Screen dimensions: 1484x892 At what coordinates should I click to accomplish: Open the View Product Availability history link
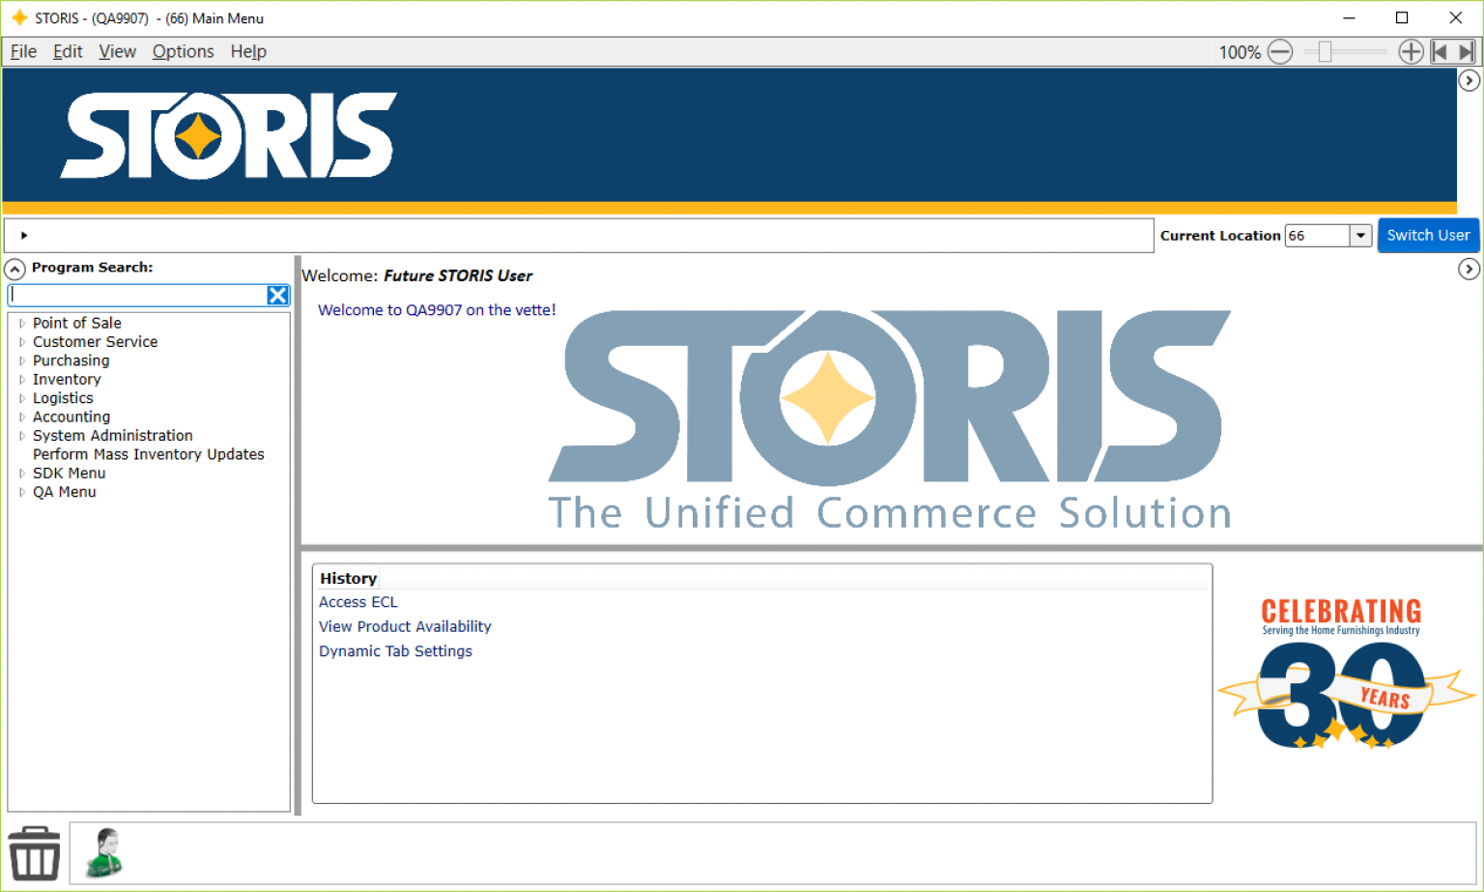coord(405,626)
